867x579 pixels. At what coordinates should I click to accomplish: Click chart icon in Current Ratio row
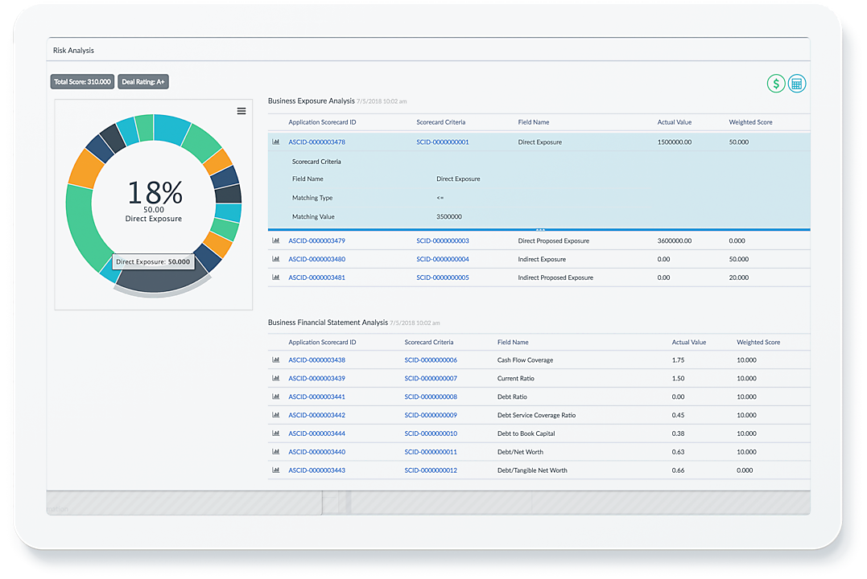(276, 379)
